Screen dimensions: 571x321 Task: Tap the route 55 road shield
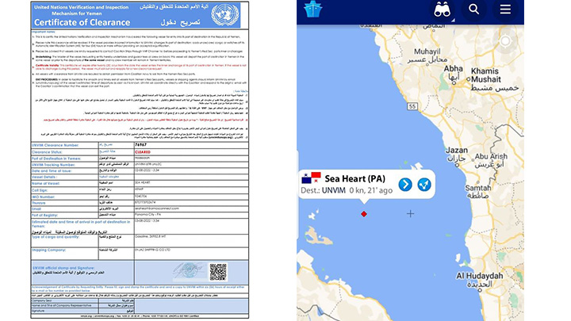[412, 106]
